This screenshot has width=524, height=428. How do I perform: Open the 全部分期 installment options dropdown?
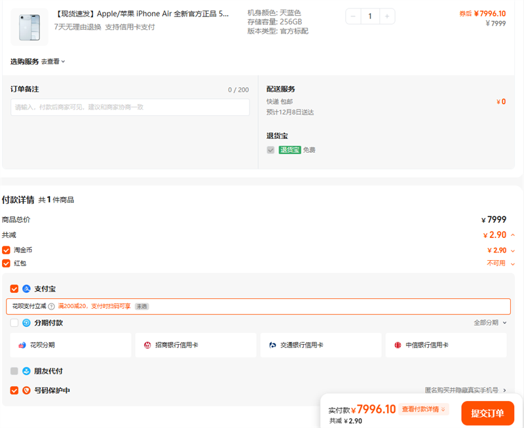489,323
